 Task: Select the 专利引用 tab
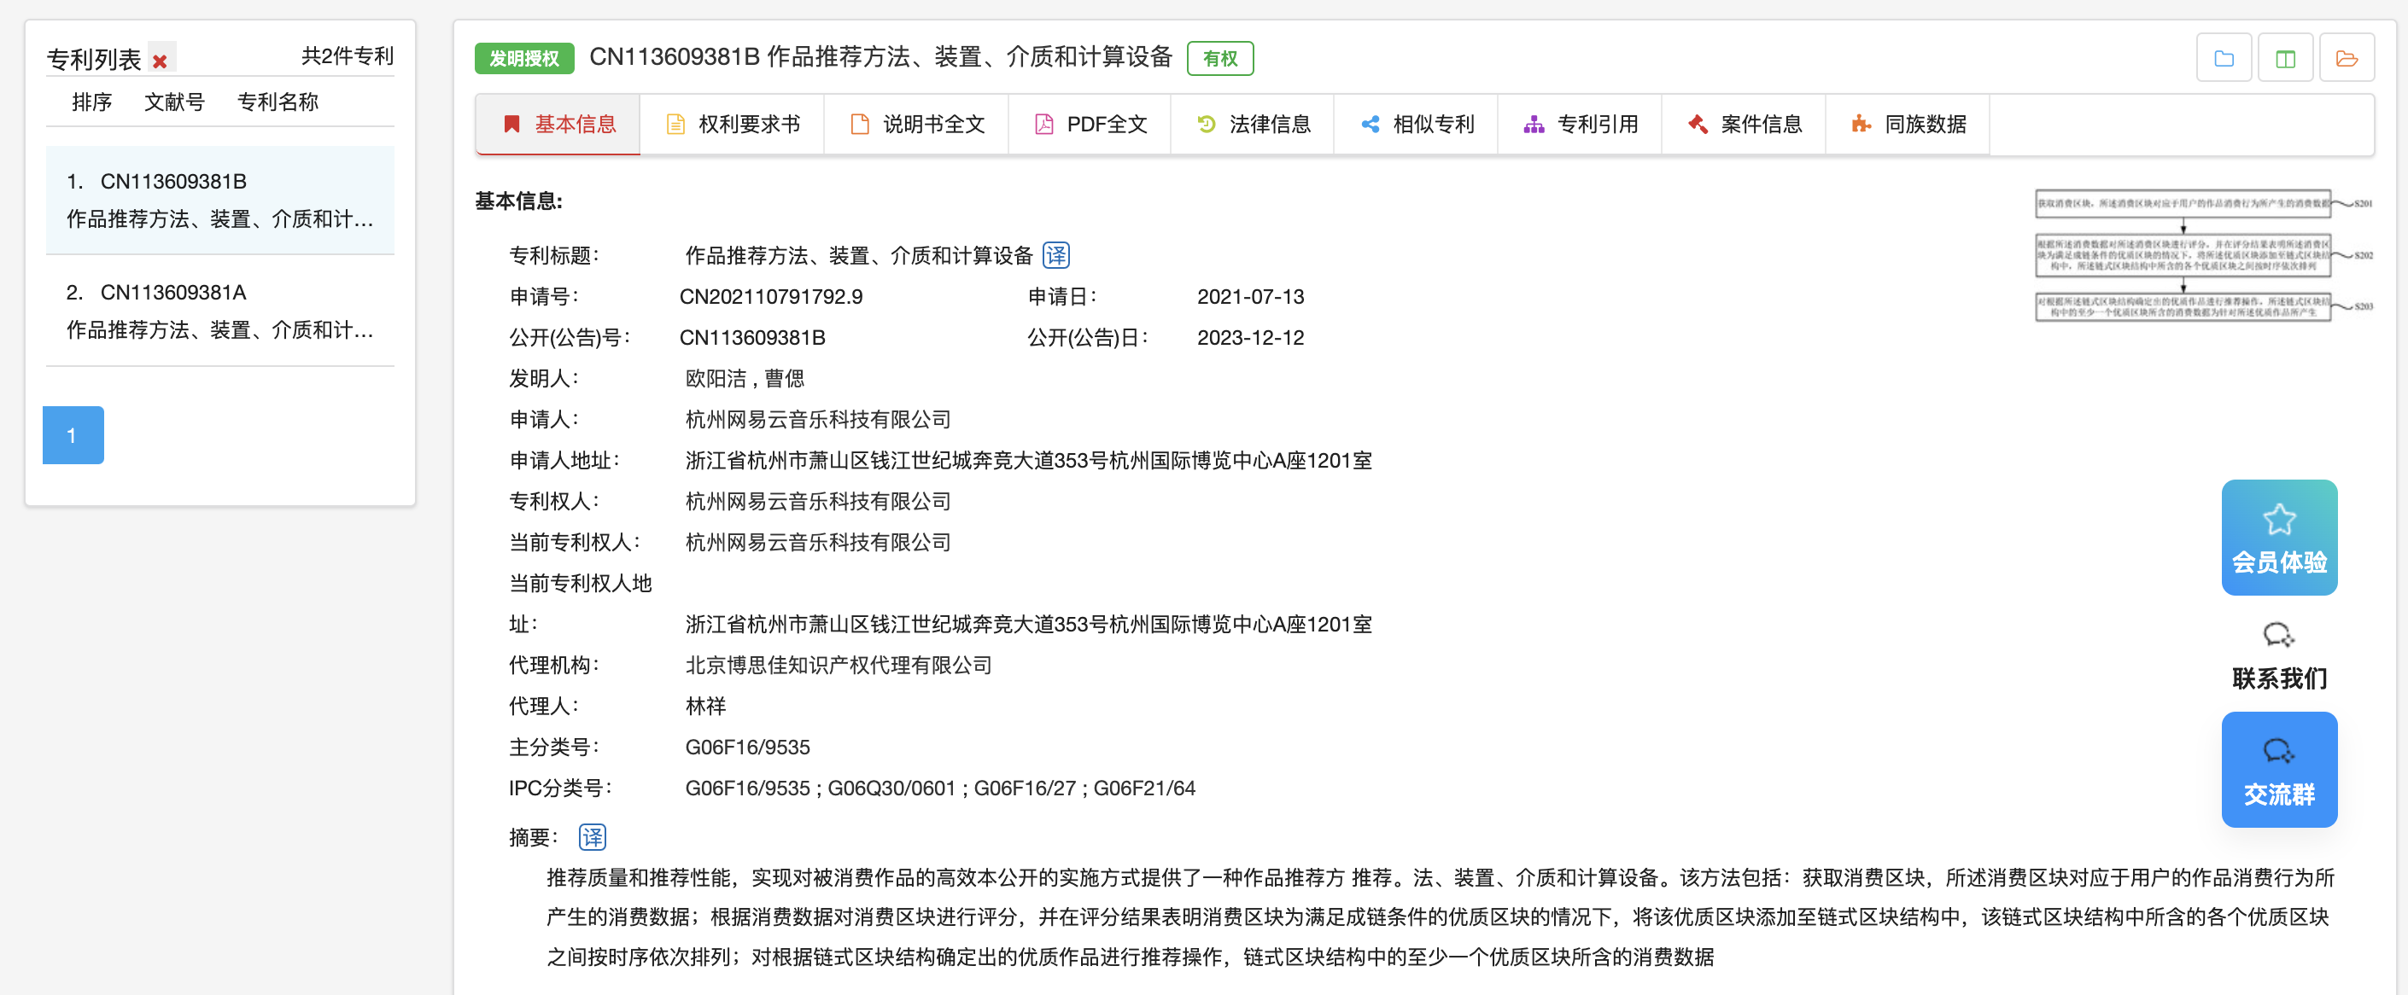click(x=1580, y=125)
